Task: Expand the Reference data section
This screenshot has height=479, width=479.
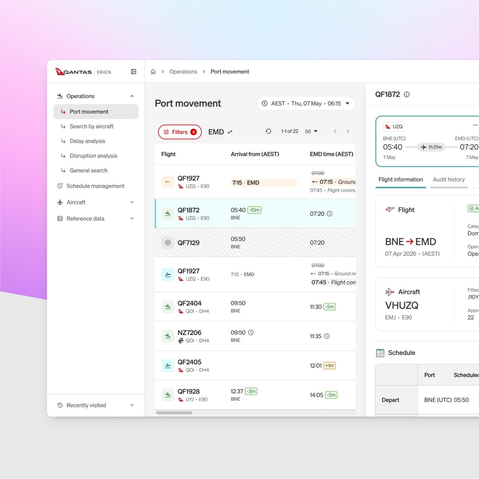Action: pos(132,219)
